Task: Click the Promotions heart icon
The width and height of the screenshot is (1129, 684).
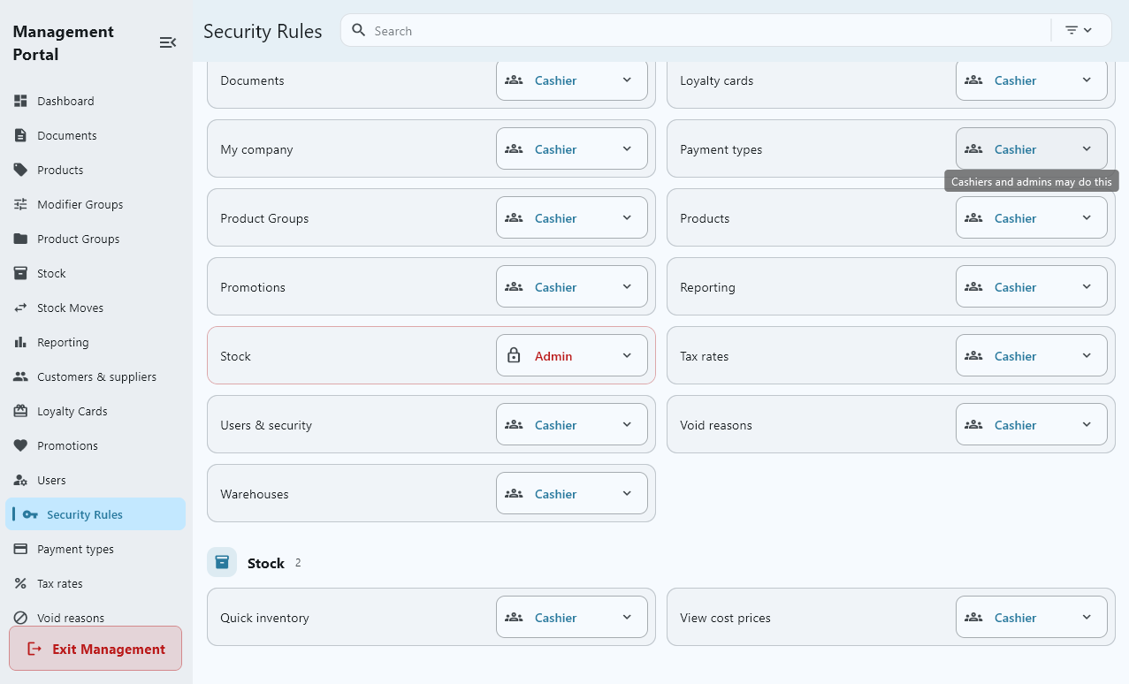Action: [x=20, y=445]
